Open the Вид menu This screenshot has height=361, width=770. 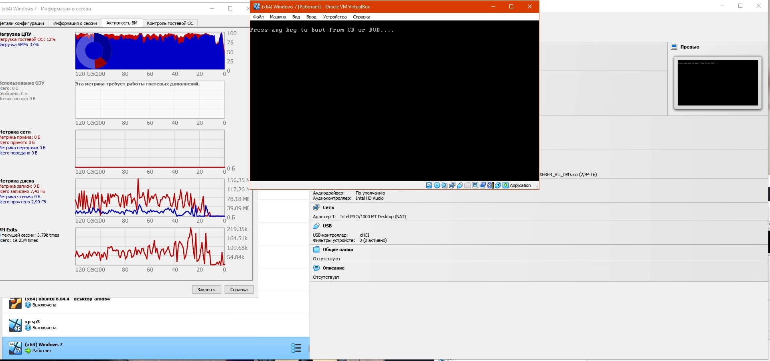[x=296, y=17]
